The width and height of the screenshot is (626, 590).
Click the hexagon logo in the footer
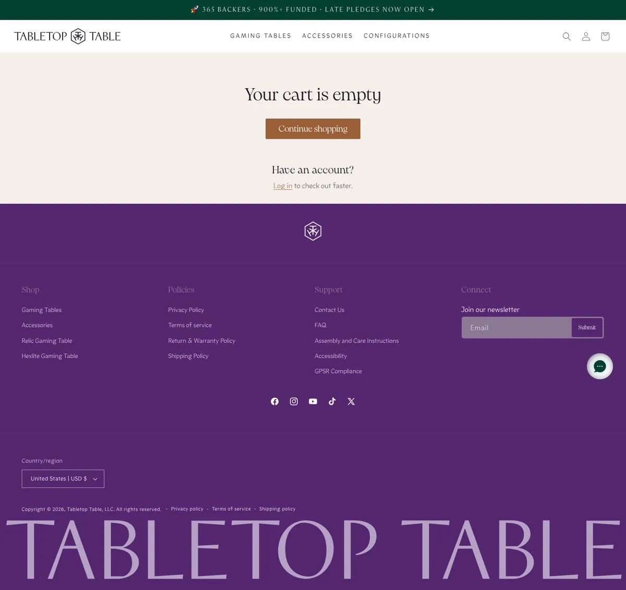tap(313, 231)
